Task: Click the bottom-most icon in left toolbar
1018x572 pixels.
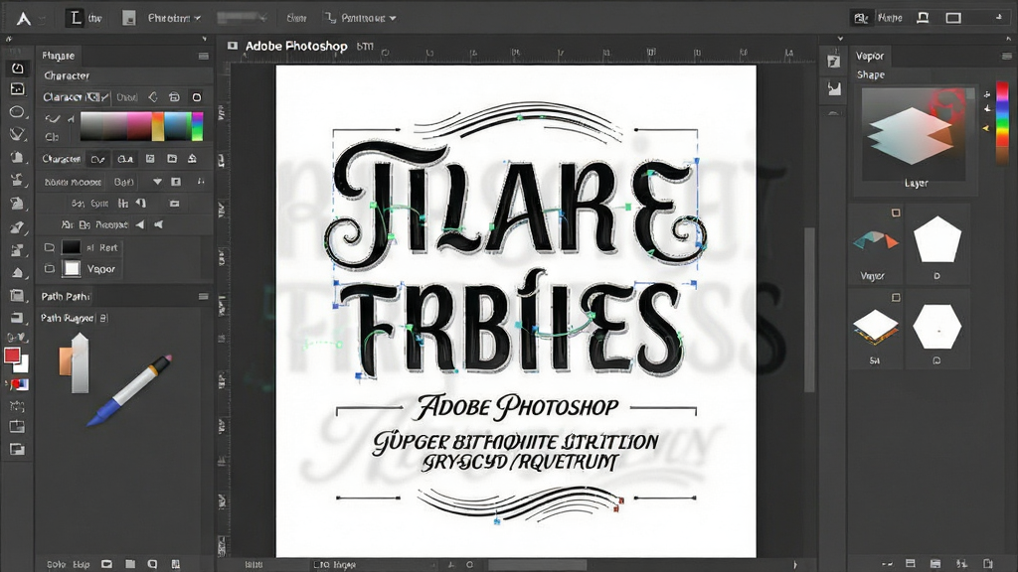Action: 18,449
